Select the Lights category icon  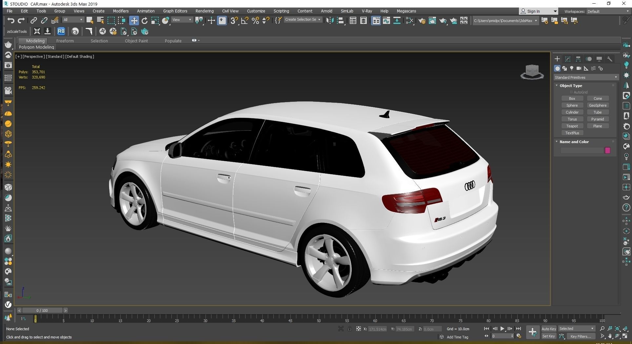pos(572,68)
